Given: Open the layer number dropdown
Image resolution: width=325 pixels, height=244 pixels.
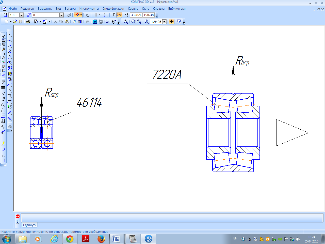Looking at the screenshot, I should point(61,15).
